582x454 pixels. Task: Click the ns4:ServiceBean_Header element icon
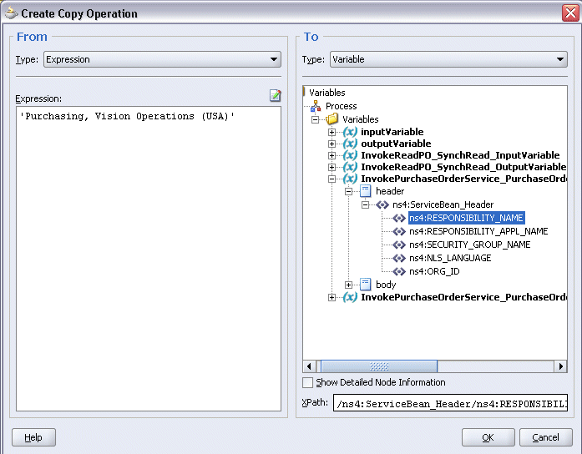click(x=382, y=204)
